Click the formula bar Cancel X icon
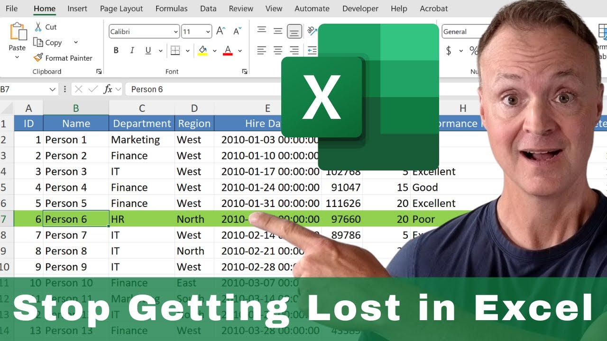The image size is (607, 341). (x=79, y=89)
